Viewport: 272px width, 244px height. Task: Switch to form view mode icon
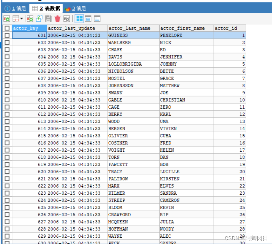point(88,19)
